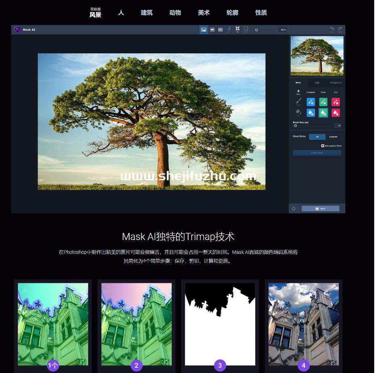The image size is (375, 373).
Task: Open the step 1 green mask image
Action: click(x=53, y=324)
